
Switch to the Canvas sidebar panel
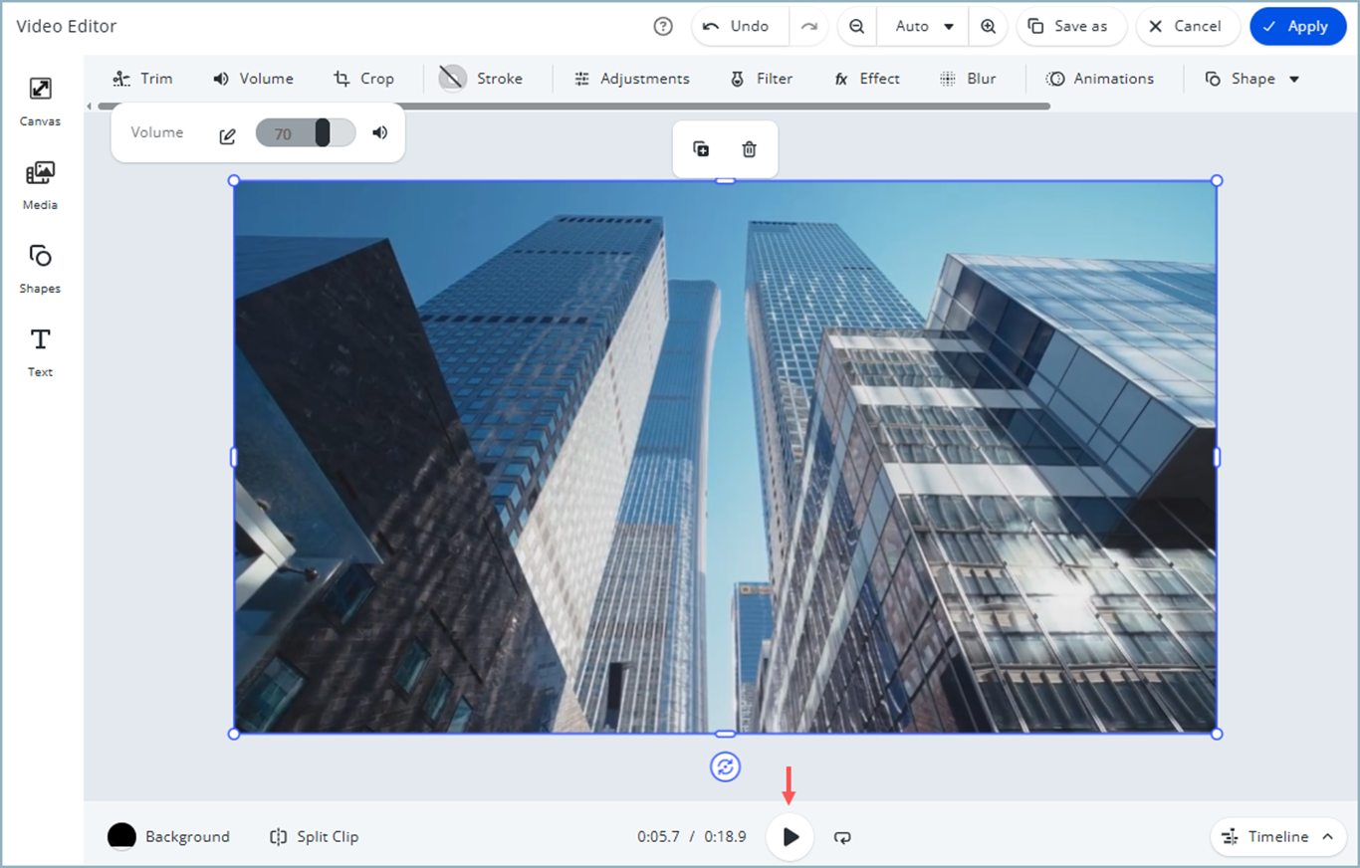click(x=40, y=100)
